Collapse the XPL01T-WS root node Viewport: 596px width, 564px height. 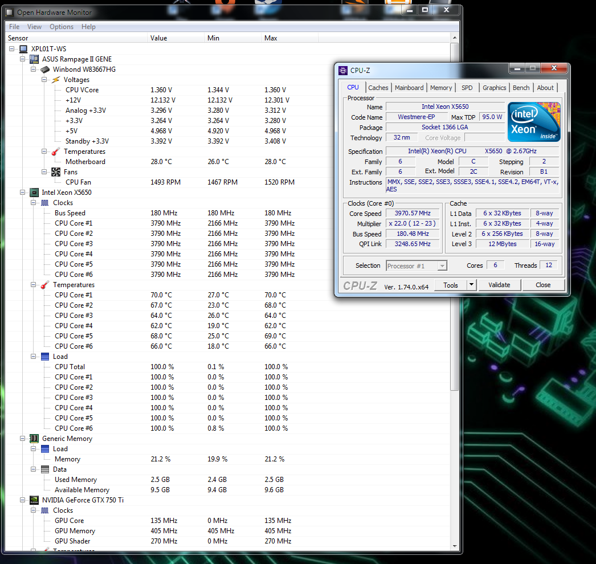pos(12,49)
